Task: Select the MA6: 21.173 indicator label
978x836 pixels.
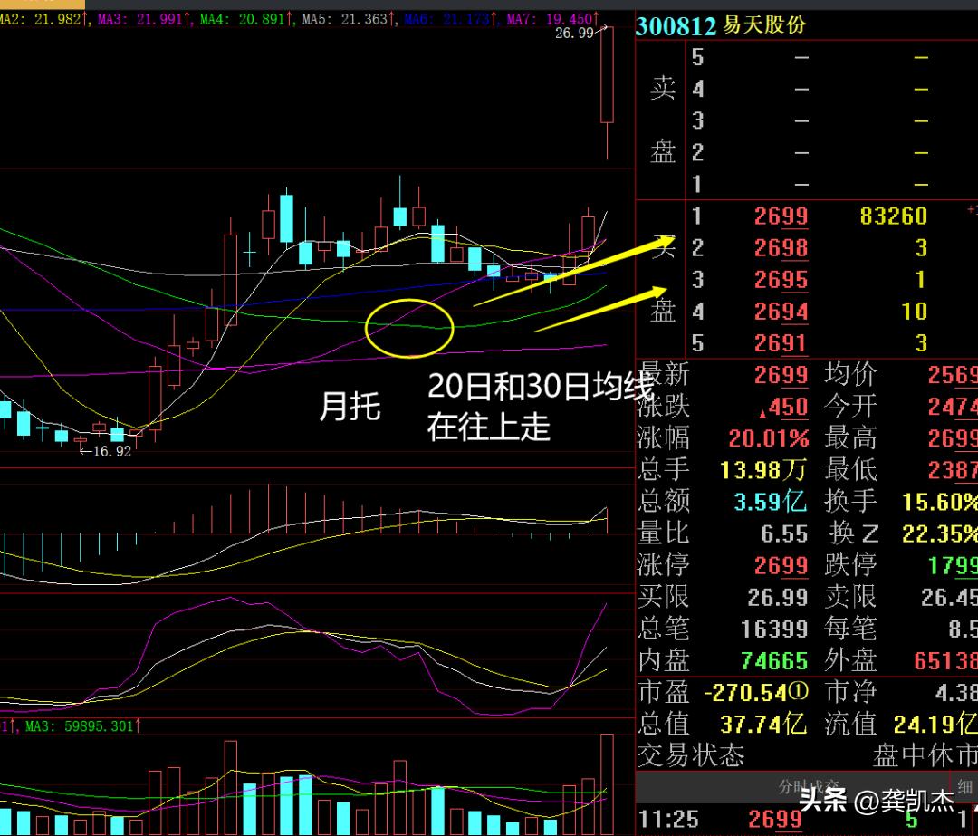Action: pos(450,19)
